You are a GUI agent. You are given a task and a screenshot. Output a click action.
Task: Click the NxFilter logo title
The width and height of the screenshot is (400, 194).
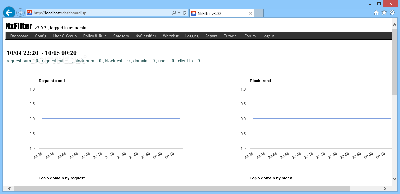coord(19,26)
